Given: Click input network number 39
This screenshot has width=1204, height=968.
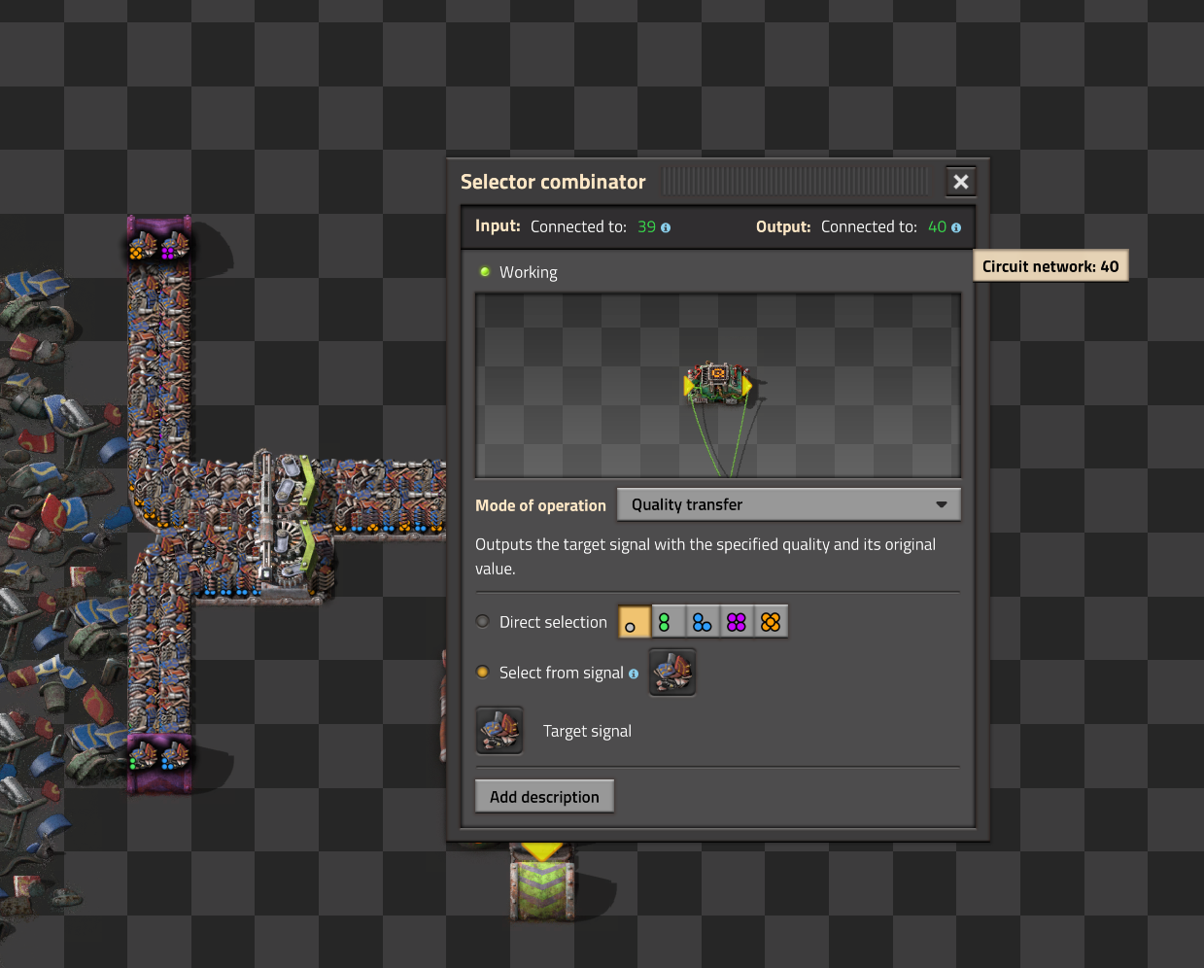Looking at the screenshot, I should [646, 226].
